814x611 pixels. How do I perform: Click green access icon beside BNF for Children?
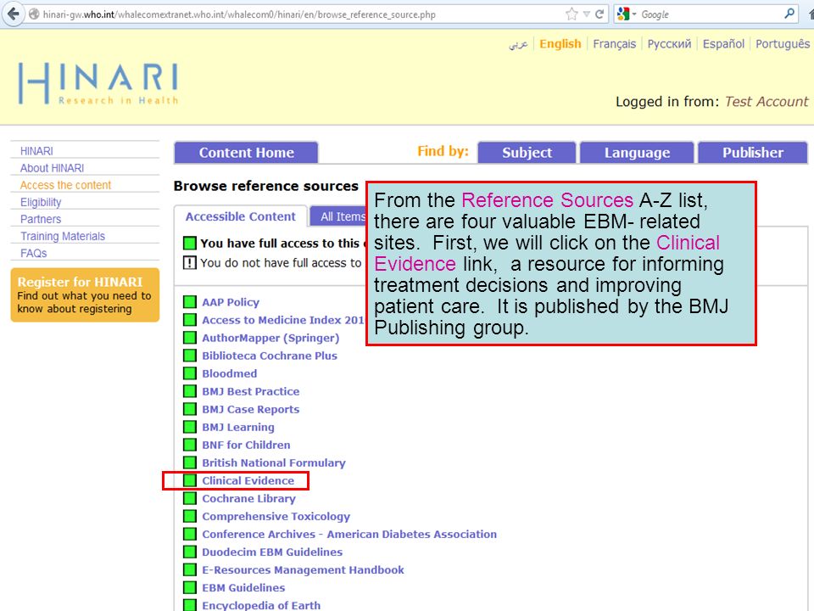click(189, 445)
